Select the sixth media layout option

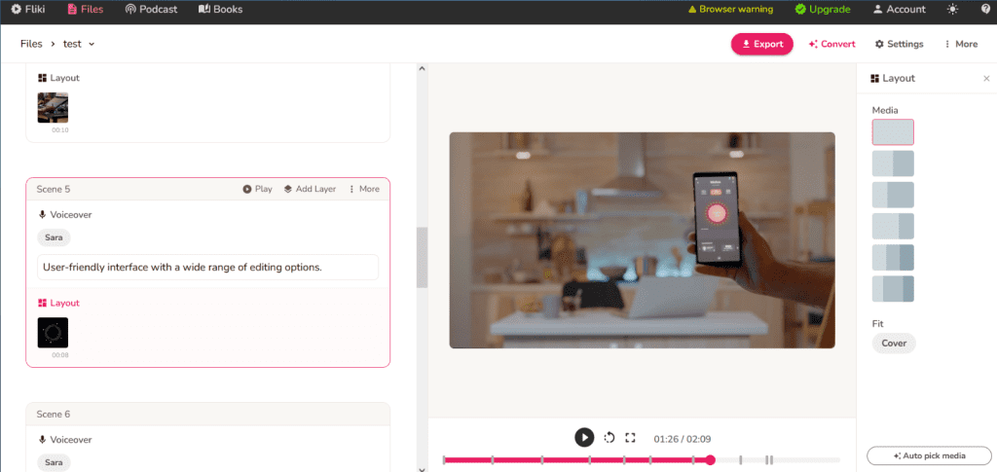pos(893,288)
